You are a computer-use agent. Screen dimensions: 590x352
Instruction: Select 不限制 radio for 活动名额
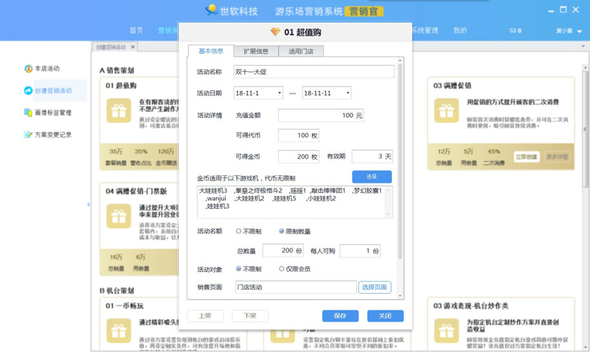[x=239, y=231]
